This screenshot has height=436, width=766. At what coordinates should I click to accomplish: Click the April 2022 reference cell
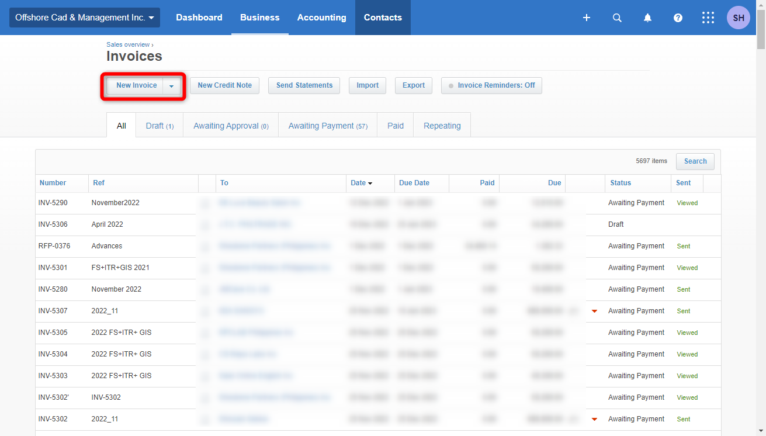tap(108, 224)
